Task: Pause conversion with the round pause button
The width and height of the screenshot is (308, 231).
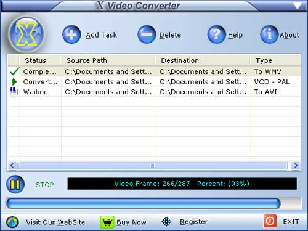Action: [15, 184]
